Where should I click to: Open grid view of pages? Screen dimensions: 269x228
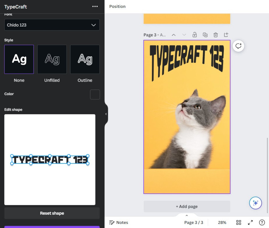[239, 222]
